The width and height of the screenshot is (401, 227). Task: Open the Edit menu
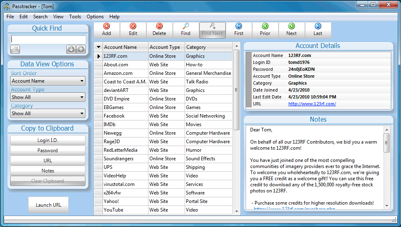(x=24, y=17)
